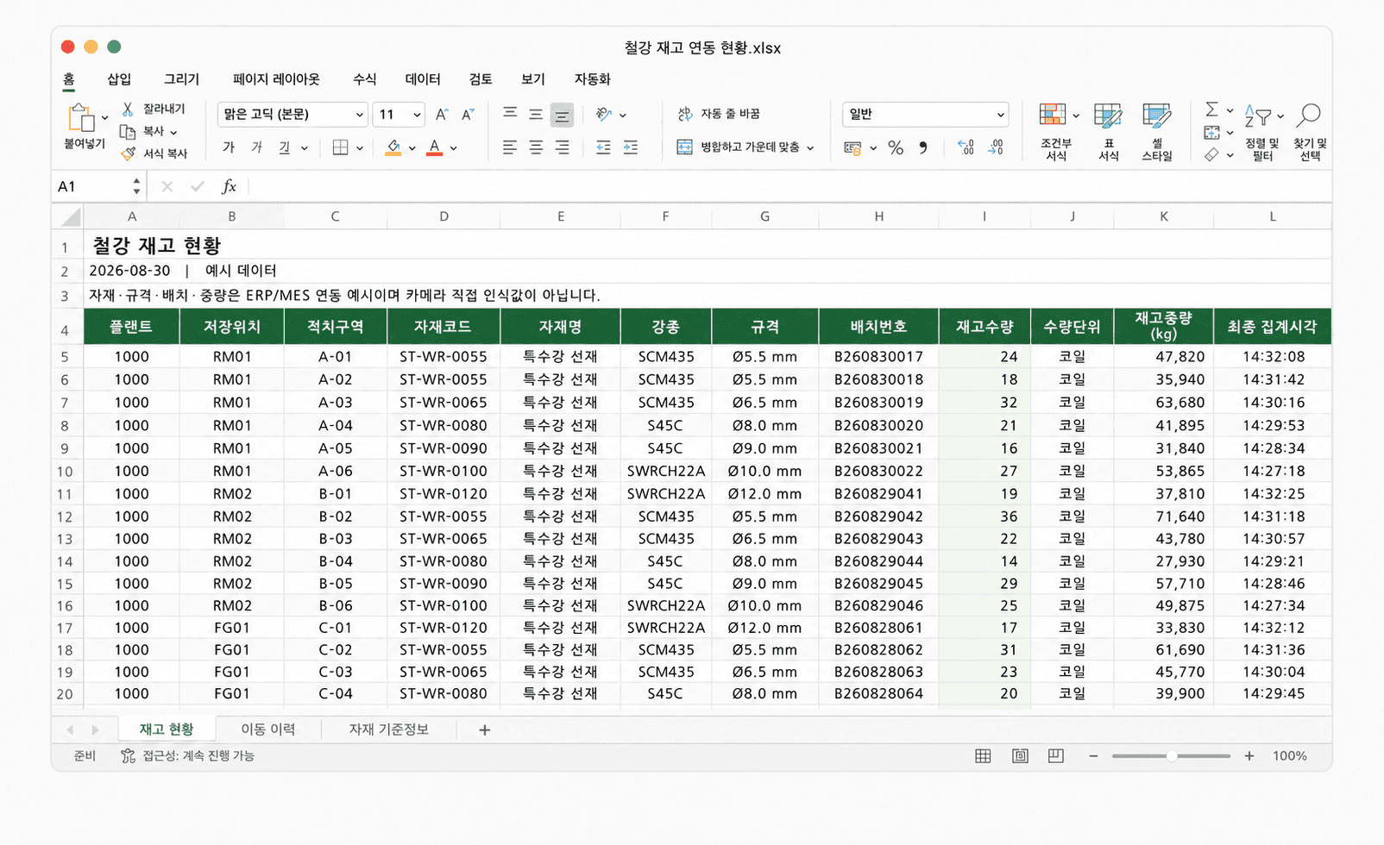Viewport: 1384px width, 845px height.
Task: Click Clear eraser icon
Action: pyautogui.click(x=1212, y=154)
